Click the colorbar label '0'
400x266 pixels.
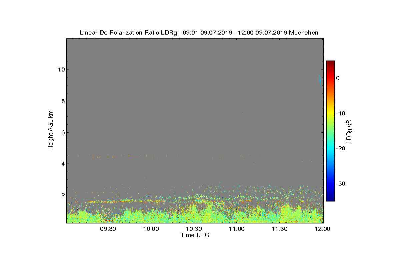coord(338,78)
